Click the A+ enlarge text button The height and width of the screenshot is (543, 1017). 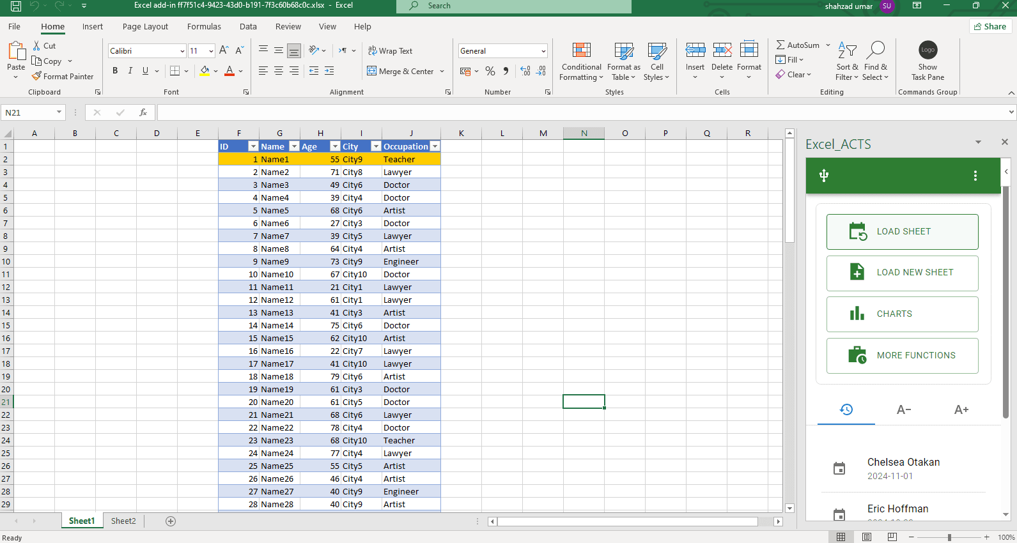(x=961, y=409)
